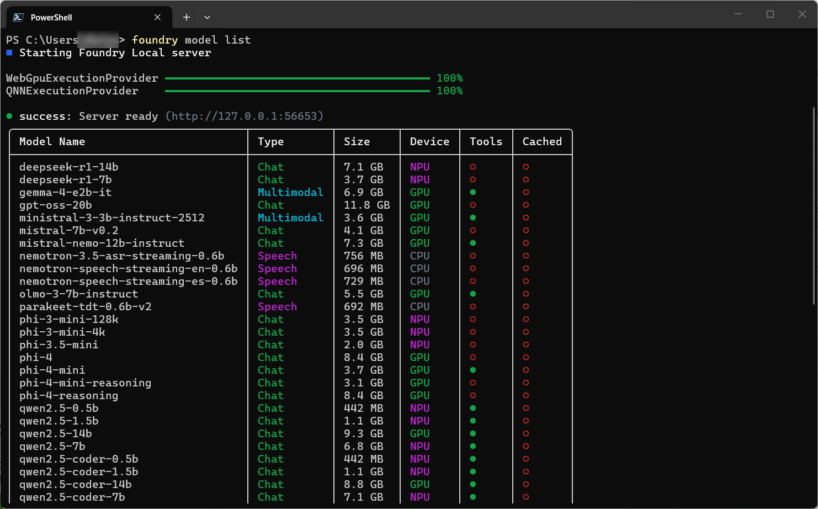Select the model name gemma-4-e2b-it
818x509 pixels.
coord(65,192)
